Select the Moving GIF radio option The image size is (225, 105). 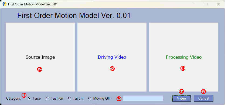click(90, 99)
